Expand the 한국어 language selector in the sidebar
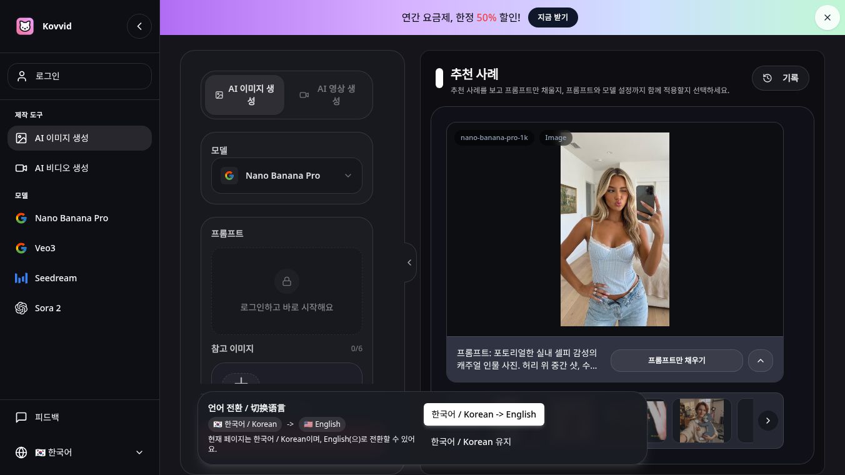 [x=79, y=452]
